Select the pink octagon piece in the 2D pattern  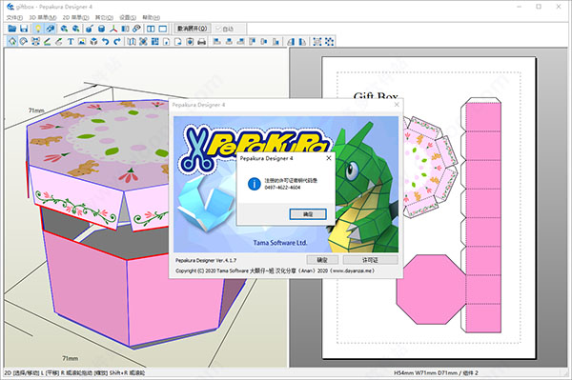(431, 290)
